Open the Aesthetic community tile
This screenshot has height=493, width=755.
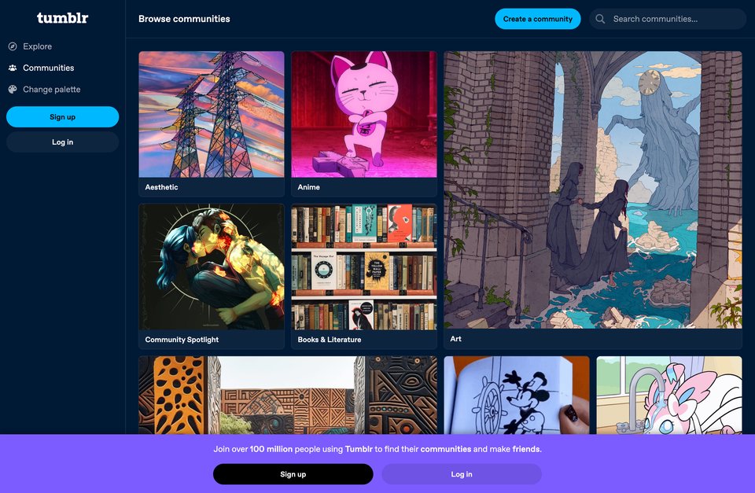212,123
